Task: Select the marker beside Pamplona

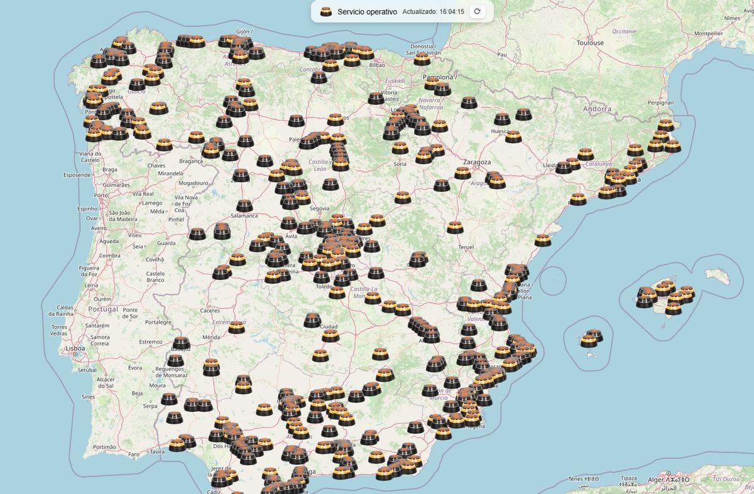Action: click(x=432, y=83)
